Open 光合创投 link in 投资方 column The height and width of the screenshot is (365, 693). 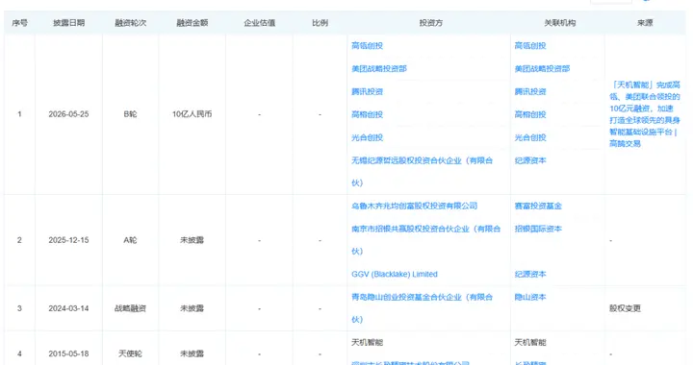tap(367, 137)
